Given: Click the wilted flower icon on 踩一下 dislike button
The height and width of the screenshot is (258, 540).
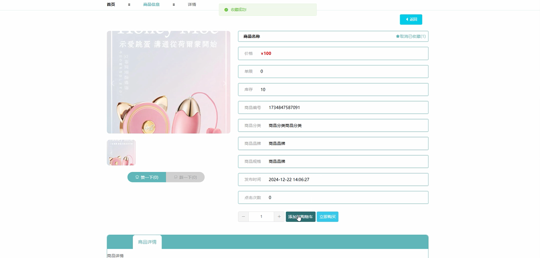Looking at the screenshot, I should (176, 177).
